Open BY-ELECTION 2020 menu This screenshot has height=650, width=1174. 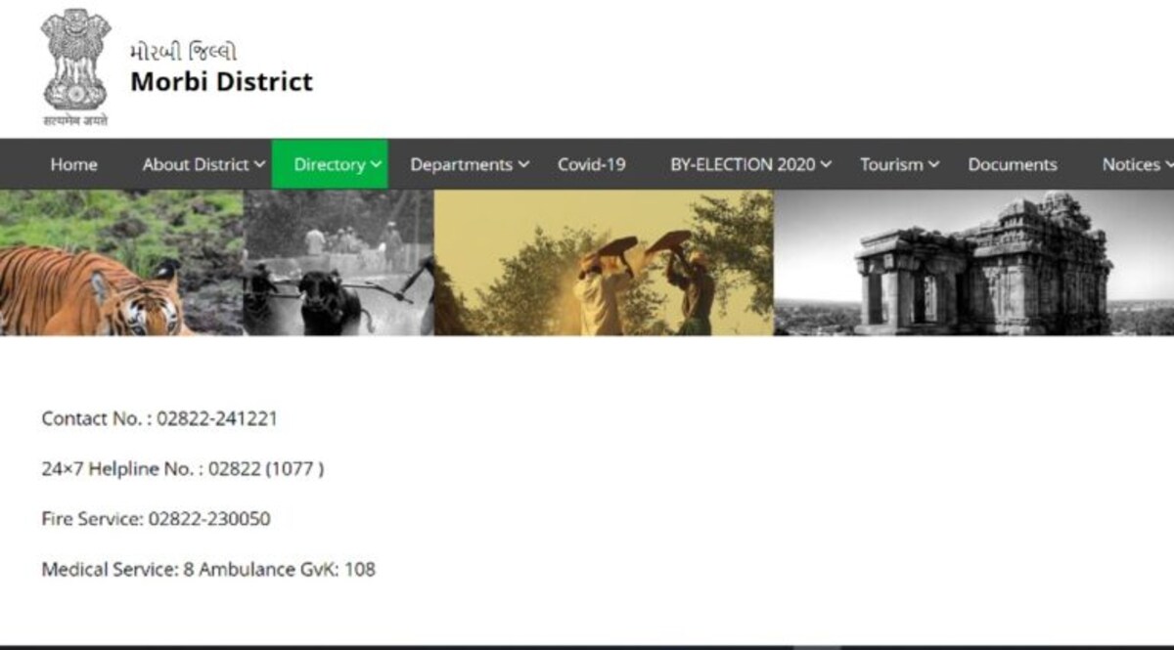coord(742,164)
